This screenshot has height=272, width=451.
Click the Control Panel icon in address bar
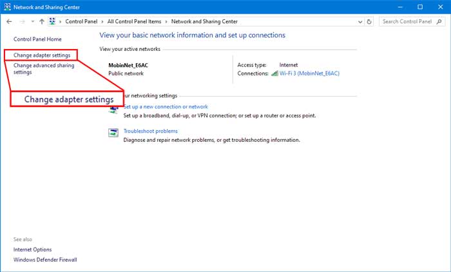pos(52,21)
